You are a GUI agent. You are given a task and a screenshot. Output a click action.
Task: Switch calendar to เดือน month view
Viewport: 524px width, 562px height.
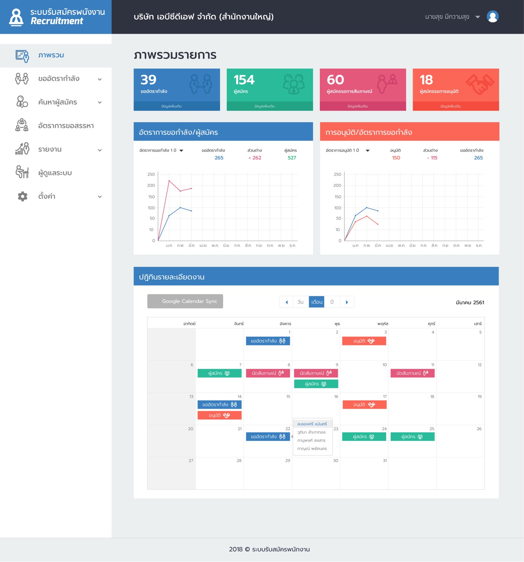point(317,302)
